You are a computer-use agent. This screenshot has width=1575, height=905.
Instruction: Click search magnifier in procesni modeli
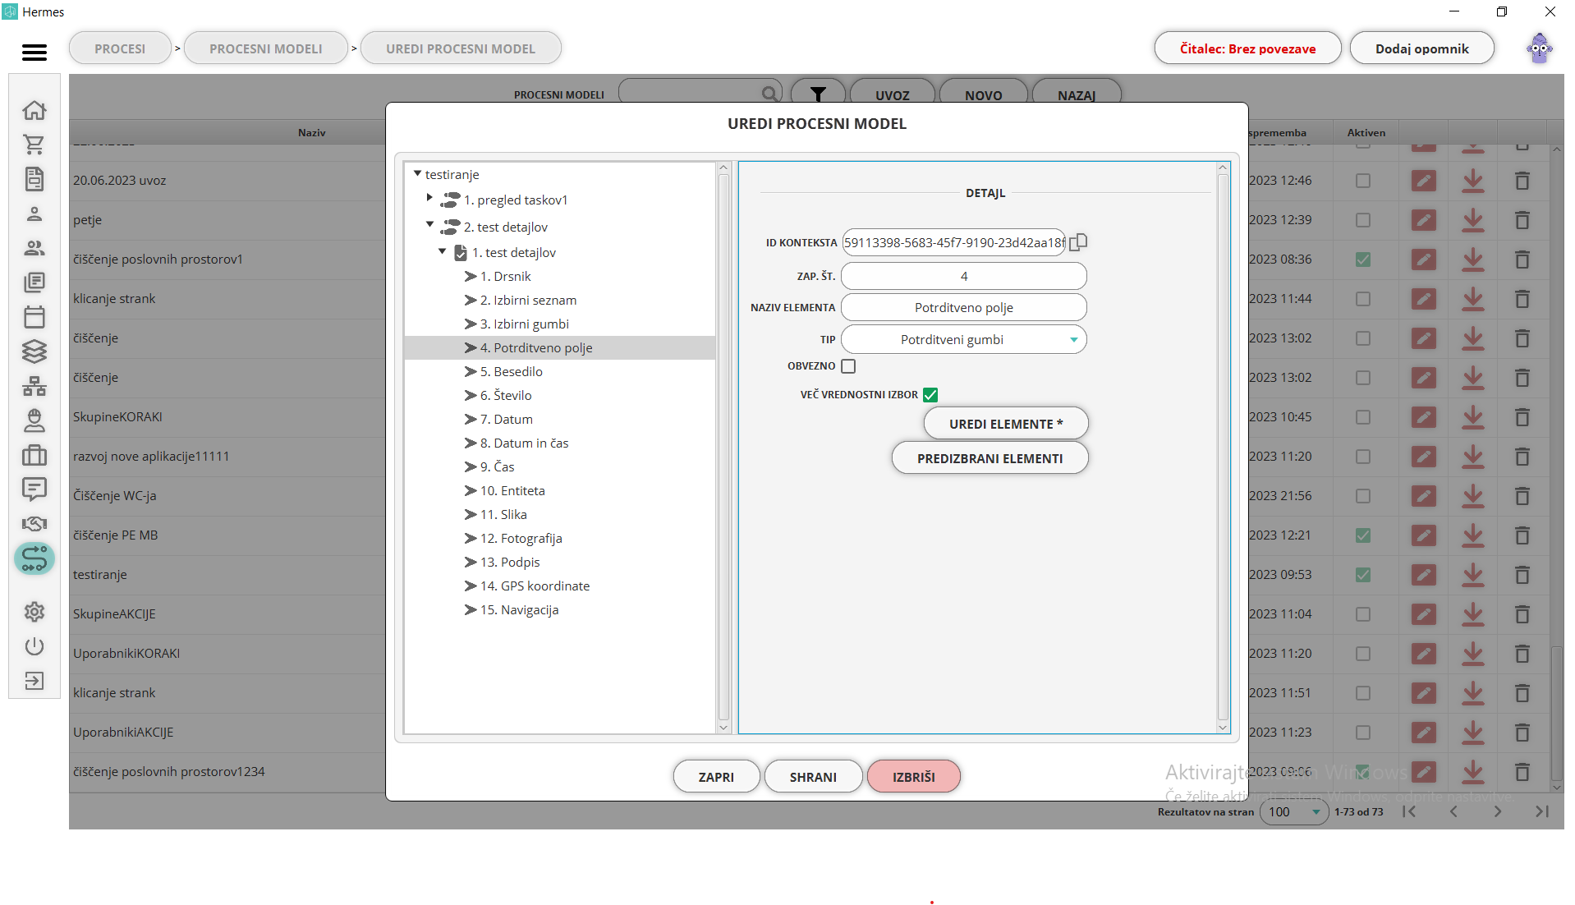tap(769, 94)
